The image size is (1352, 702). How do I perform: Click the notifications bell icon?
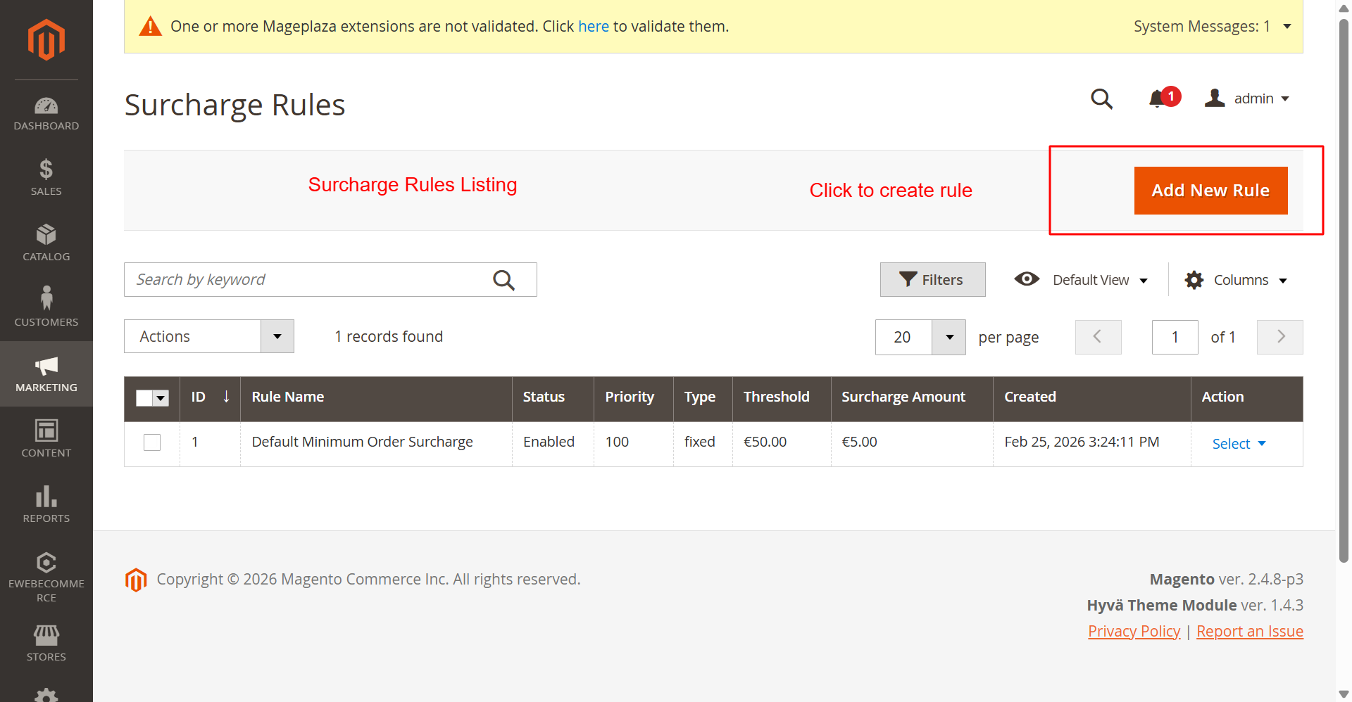click(1157, 98)
